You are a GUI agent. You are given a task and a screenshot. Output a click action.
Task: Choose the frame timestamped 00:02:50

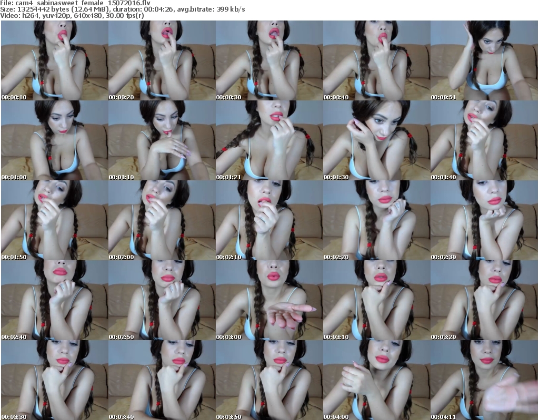click(x=162, y=300)
